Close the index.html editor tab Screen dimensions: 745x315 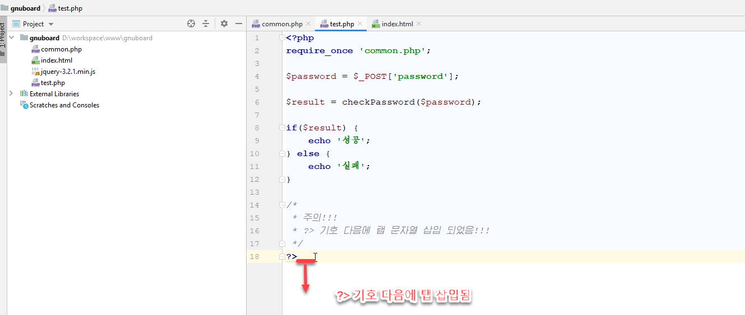(x=419, y=24)
